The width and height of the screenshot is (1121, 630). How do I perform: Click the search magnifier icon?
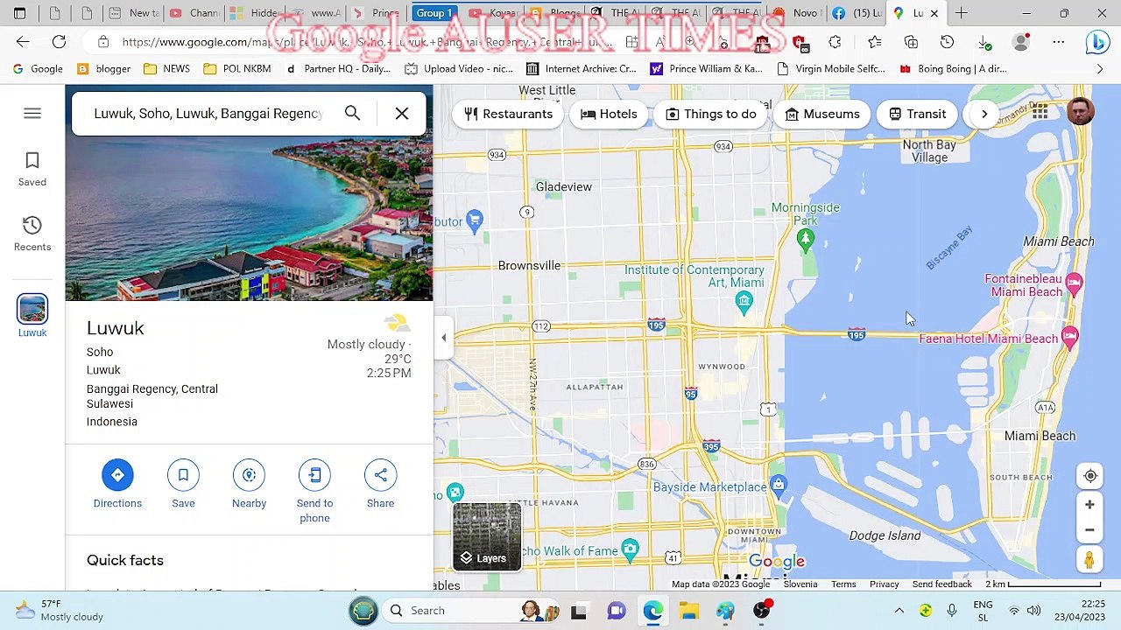coord(352,113)
